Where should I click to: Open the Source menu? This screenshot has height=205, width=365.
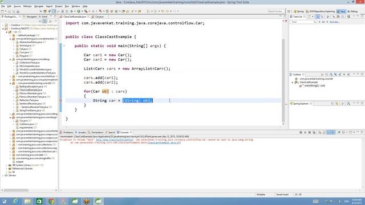point(17,6)
